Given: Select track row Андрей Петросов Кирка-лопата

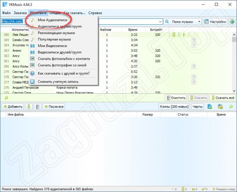Looking at the screenshot, I should (116, 88).
